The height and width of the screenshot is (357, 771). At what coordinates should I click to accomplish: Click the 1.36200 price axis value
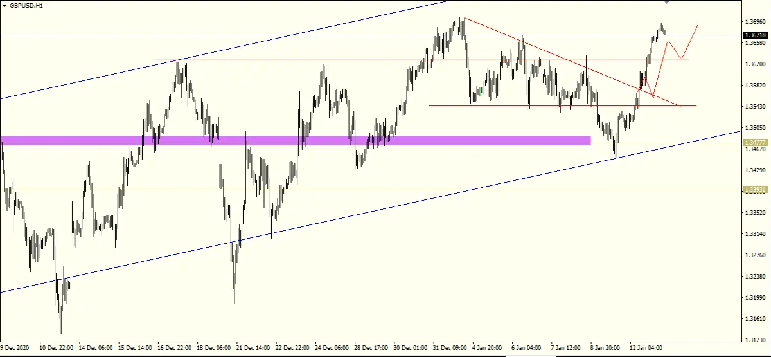click(x=754, y=64)
